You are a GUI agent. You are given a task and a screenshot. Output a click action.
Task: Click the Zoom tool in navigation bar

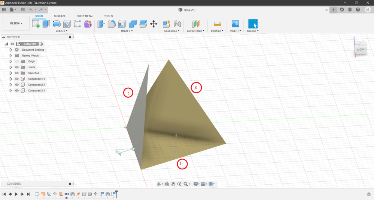[179, 184]
